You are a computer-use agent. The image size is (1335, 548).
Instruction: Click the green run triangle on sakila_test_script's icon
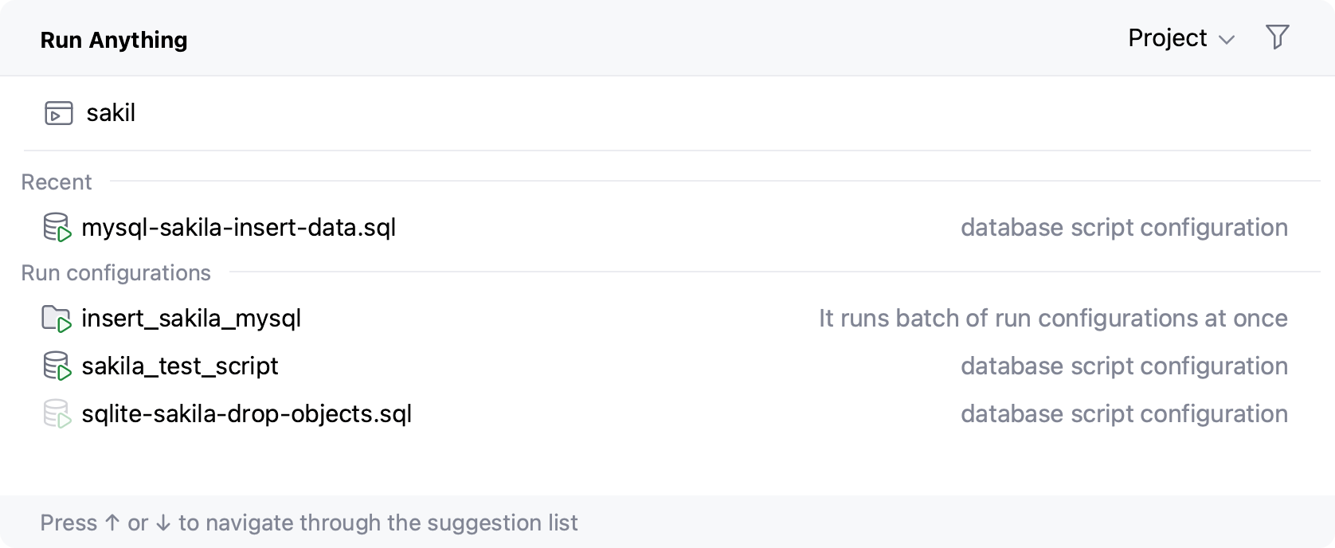64,372
